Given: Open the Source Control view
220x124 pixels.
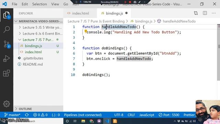Looking at the screenshot, I should click(x=7, y=44).
